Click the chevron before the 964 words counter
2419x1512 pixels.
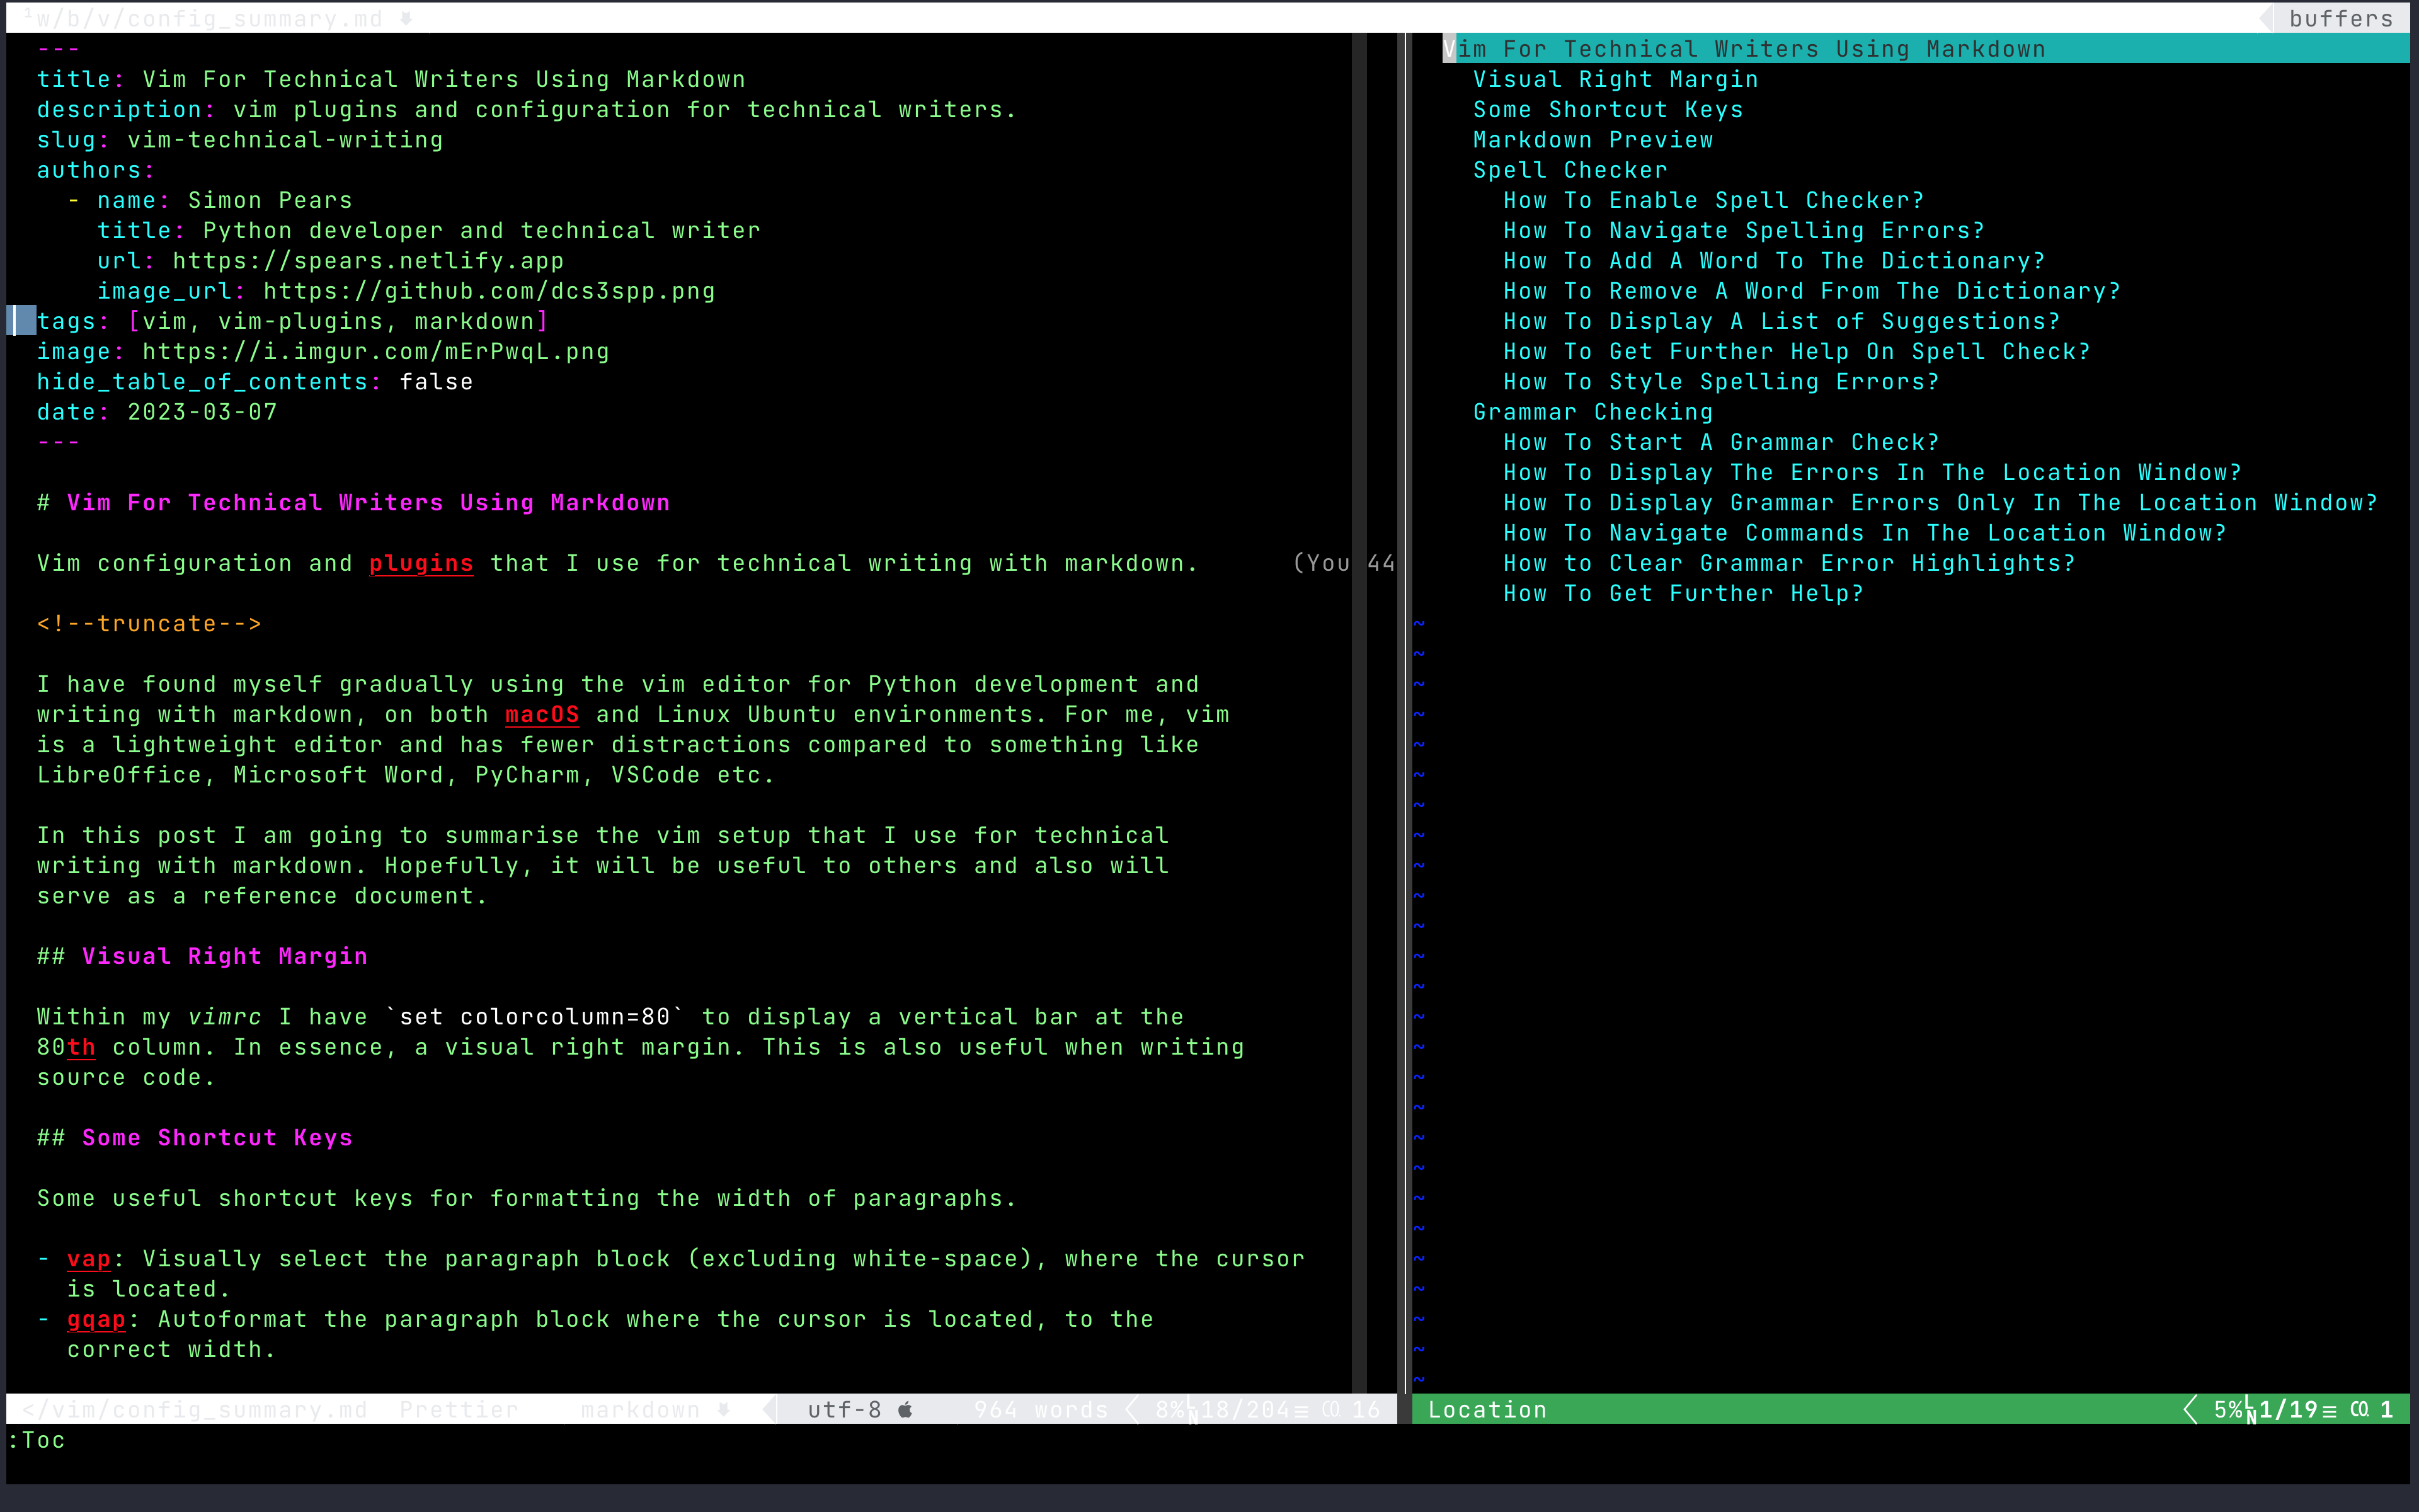pyautogui.click(x=1131, y=1409)
